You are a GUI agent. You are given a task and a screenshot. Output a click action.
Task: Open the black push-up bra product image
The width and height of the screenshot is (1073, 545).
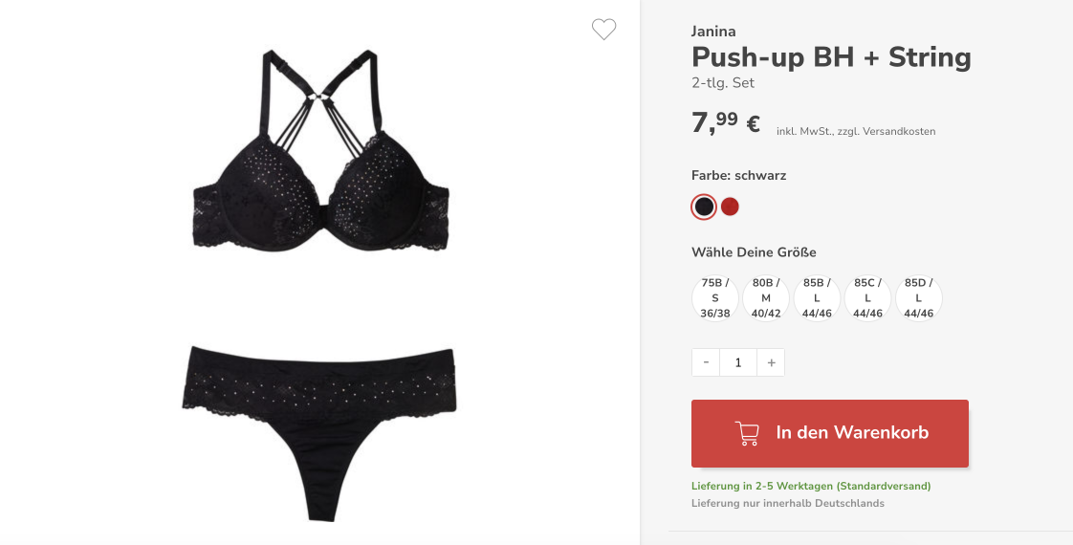[320, 150]
